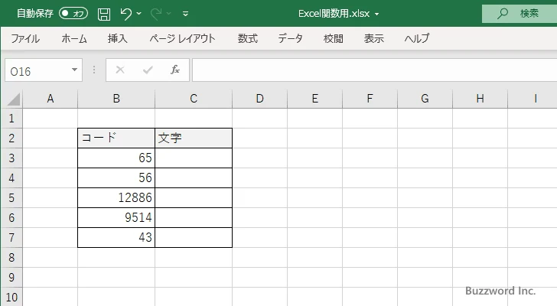This screenshot has height=306, width=557.
Task: Click inside the formula bar field
Action: pyautogui.click(x=367, y=70)
